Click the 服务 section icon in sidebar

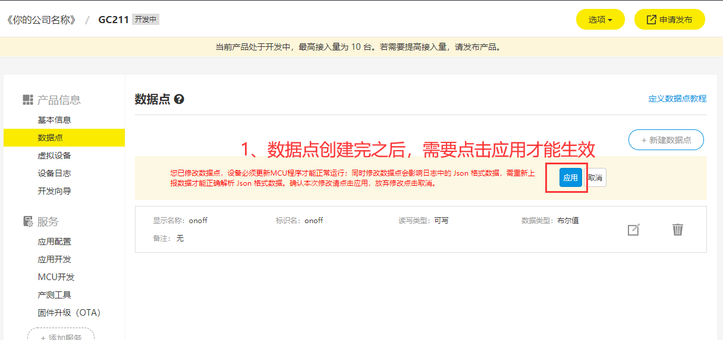(28, 221)
